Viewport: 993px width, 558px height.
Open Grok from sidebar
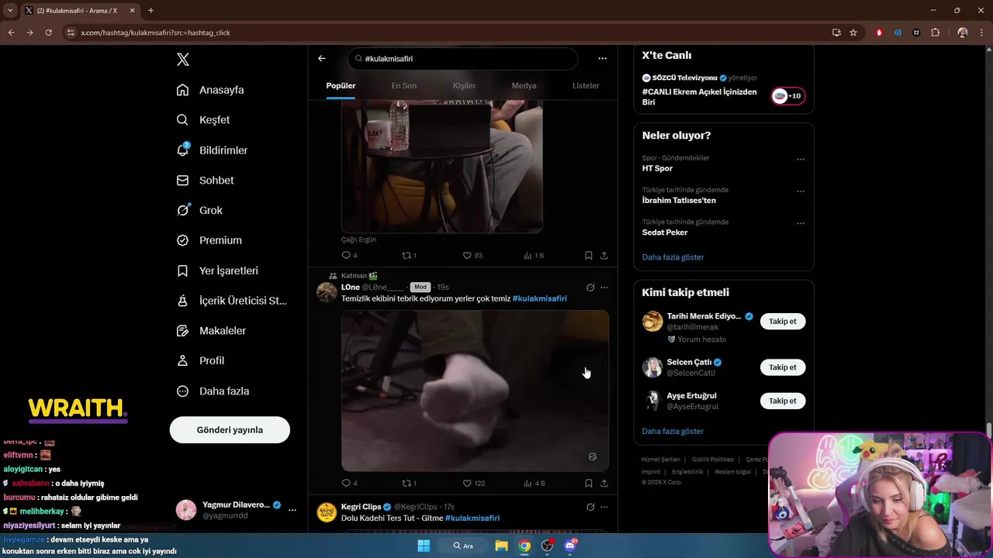pos(199,210)
